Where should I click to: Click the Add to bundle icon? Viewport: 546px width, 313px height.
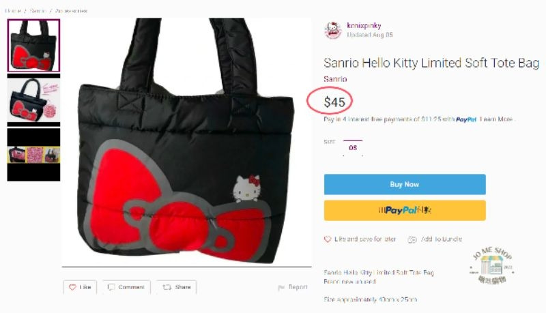pyautogui.click(x=412, y=239)
